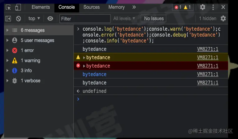Open the All levels dropdown
The height and width of the screenshot is (139, 238).
pos(124,19)
